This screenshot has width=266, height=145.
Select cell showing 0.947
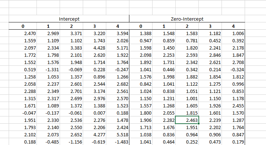click(x=141, y=40)
